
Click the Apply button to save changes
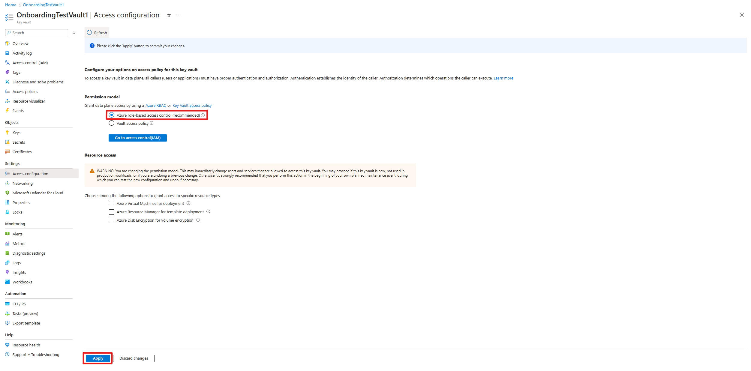98,358
